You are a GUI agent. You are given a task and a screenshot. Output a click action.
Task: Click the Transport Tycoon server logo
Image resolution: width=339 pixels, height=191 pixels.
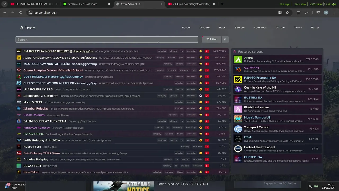[238, 129]
